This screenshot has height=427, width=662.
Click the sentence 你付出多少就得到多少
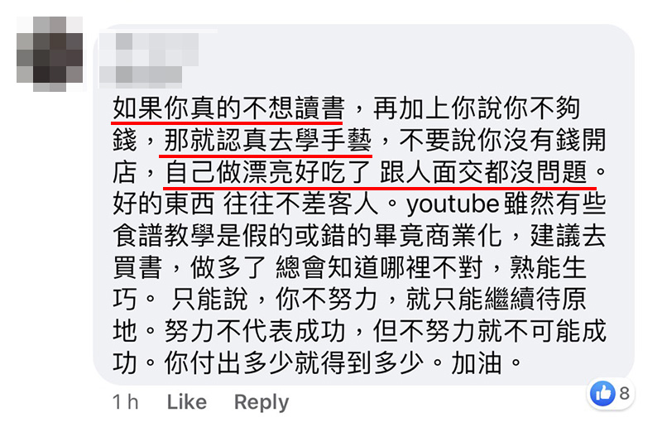(x=294, y=363)
